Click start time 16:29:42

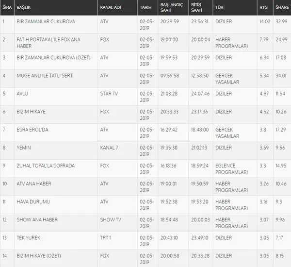point(169,130)
